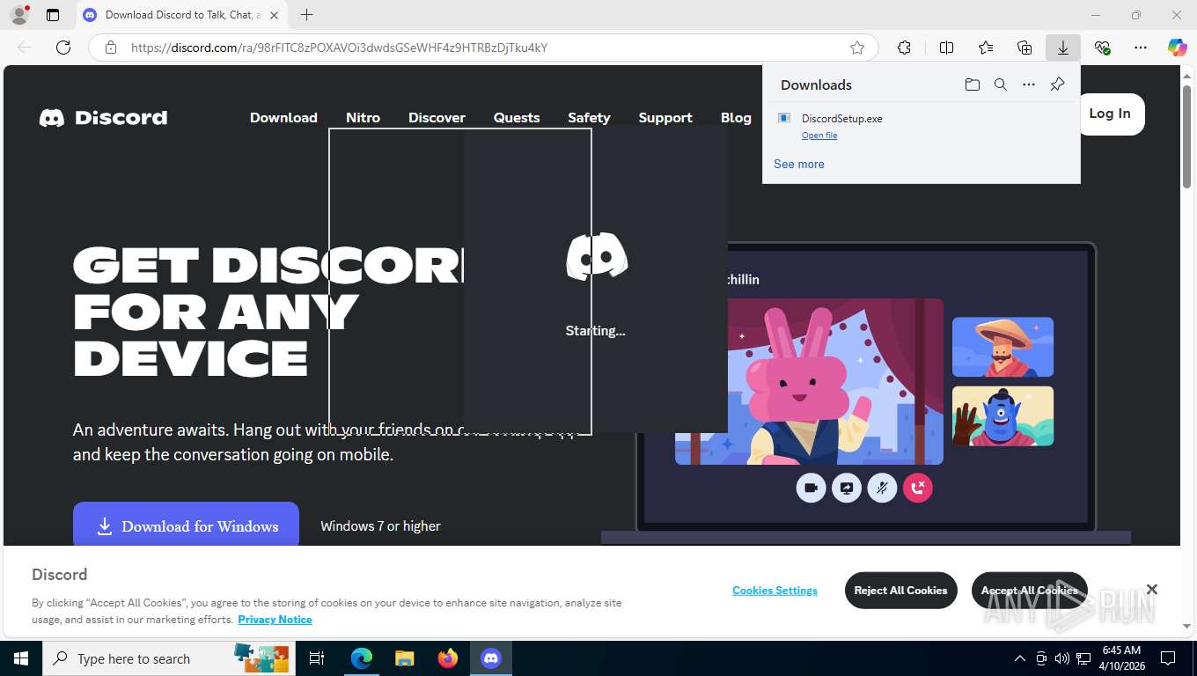The image size is (1197, 676).
Task: Open the Windows Start menu
Action: pos(21,658)
